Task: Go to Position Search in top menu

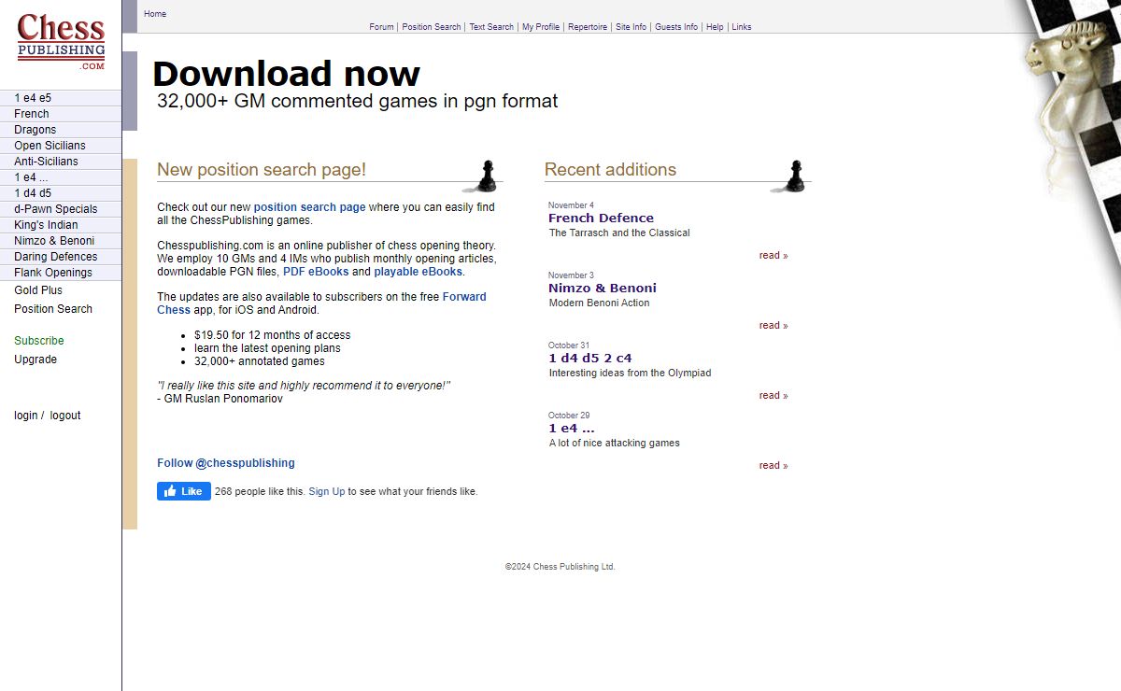Action: pos(432,27)
